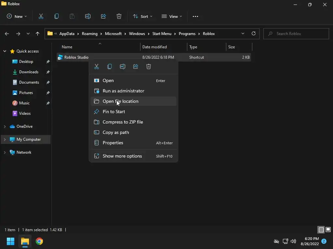Expand the address bar history dropdown

tap(243, 33)
